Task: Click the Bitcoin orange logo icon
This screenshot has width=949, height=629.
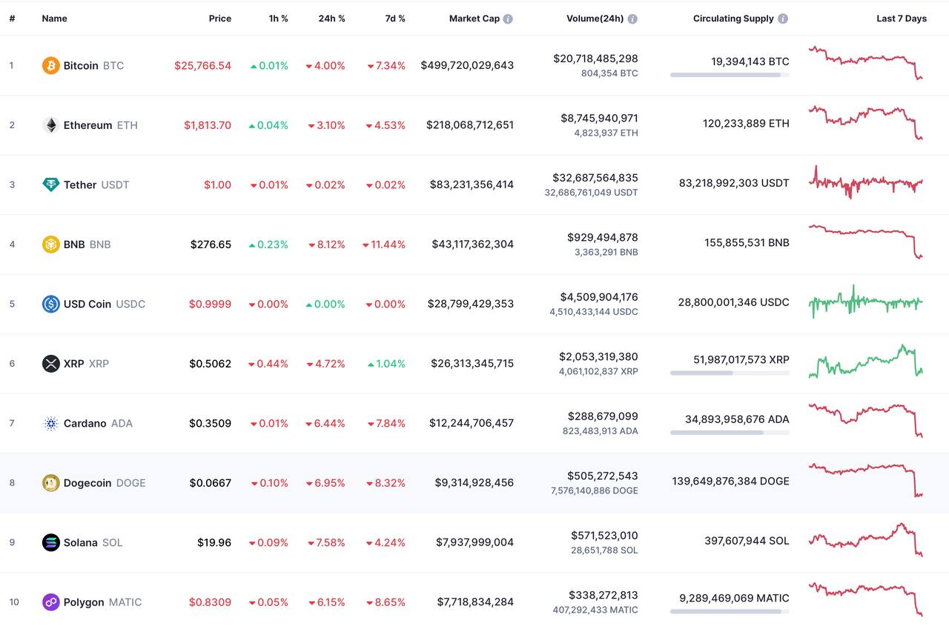Action: coord(50,66)
